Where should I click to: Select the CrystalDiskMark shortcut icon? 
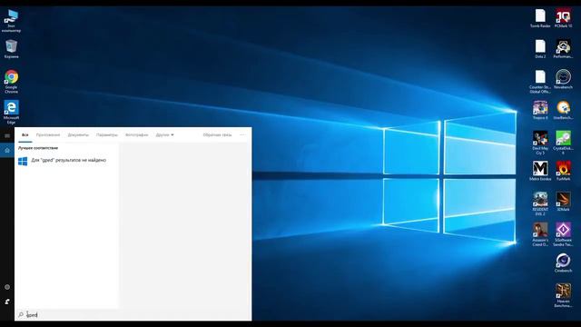point(563,143)
